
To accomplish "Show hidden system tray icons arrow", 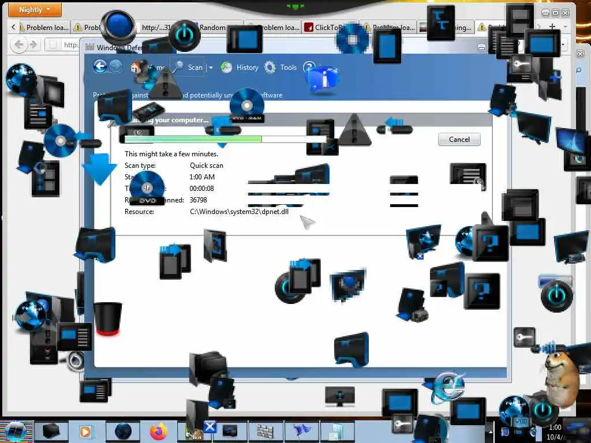I will tap(491, 431).
